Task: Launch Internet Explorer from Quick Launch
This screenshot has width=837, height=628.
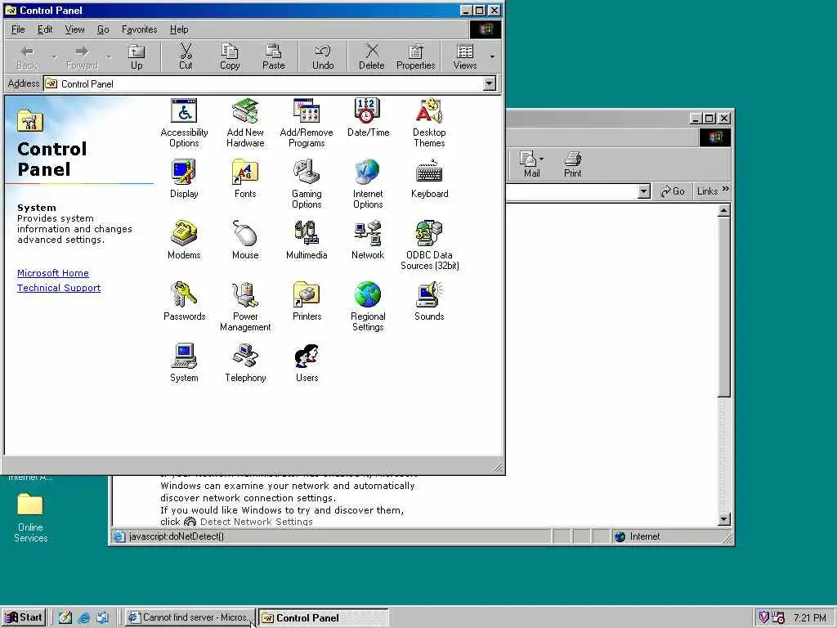Action: [x=84, y=618]
